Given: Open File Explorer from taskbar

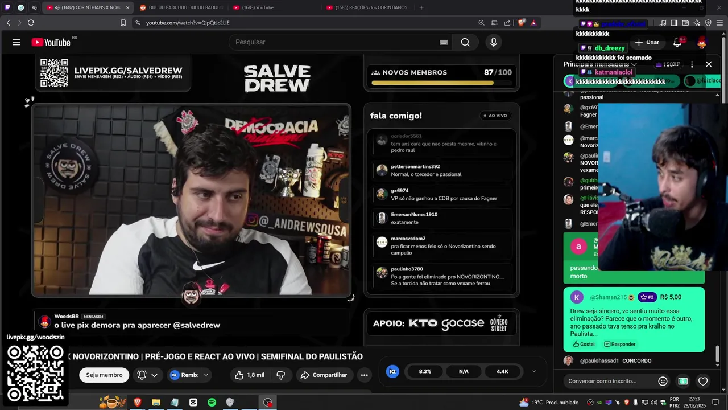Looking at the screenshot, I should [156, 403].
